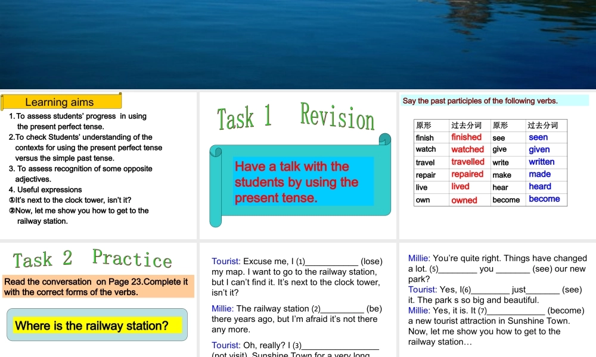This screenshot has height=357, width=596.
Task: Select the 'made' table cell
Action: point(546,174)
